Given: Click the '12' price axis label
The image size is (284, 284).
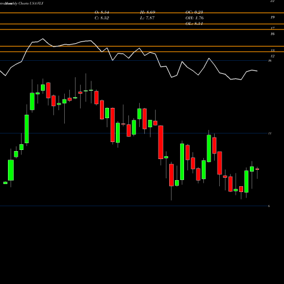Looking at the screenshot, I should coord(273,56).
